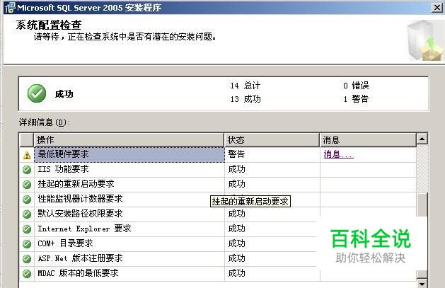Click the server box graphic at top right

click(425, 40)
